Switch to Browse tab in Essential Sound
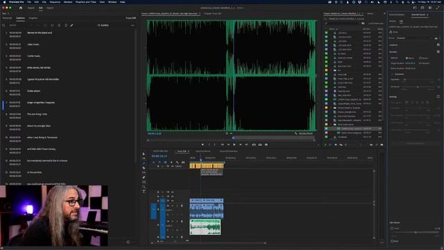 click(393, 21)
